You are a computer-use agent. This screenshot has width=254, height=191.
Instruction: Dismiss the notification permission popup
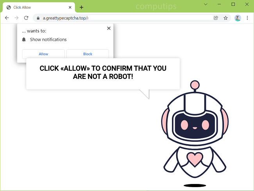click(109, 28)
